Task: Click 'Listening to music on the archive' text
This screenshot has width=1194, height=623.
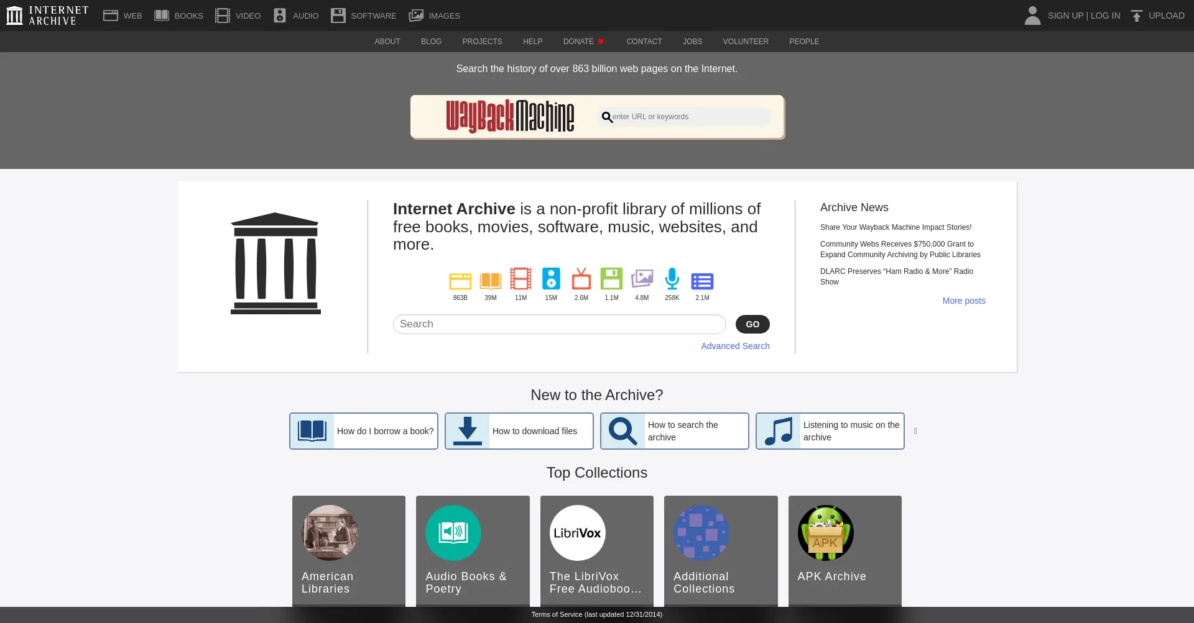Action: pyautogui.click(x=851, y=431)
